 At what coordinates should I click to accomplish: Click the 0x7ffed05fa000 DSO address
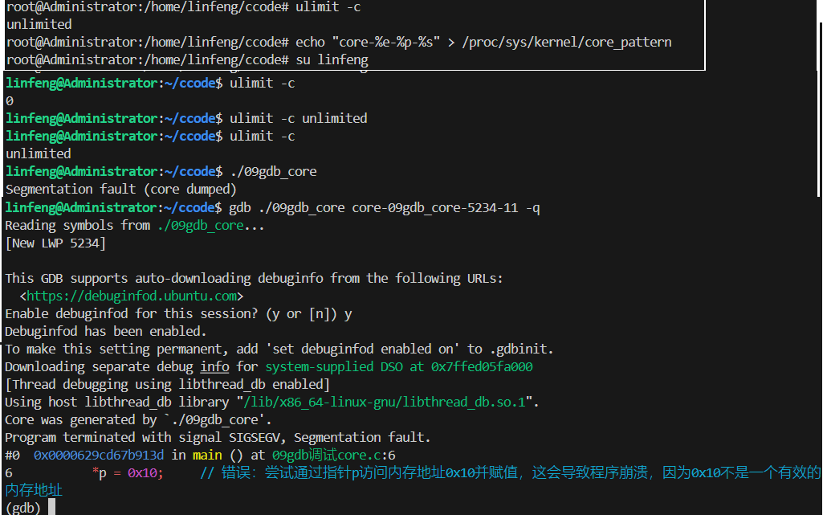pyautogui.click(x=484, y=366)
